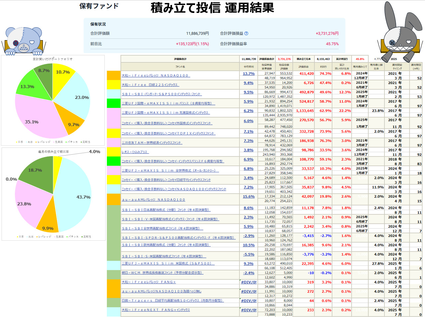Viewport: 425px width, 317px height.
Task: Click the help icon beside 合計評価損益
Action: click(246, 34)
